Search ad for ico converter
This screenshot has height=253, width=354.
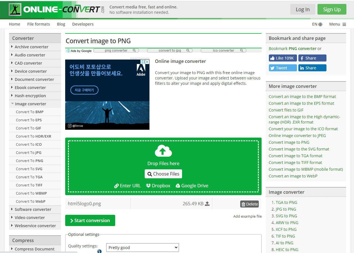coord(223,51)
